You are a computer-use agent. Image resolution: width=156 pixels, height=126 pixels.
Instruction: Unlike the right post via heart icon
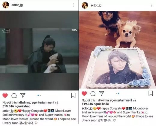click(84, 94)
